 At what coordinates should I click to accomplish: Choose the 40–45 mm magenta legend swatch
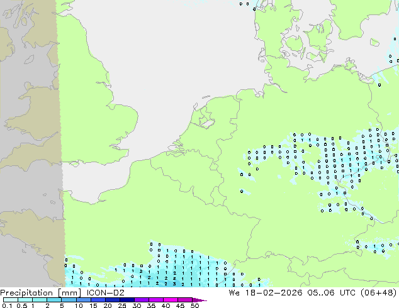pos(172,300)
